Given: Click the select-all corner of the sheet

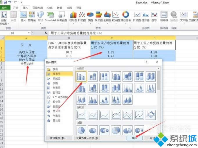Looking at the screenshot, I should pyautogui.click(x=2, y=38).
